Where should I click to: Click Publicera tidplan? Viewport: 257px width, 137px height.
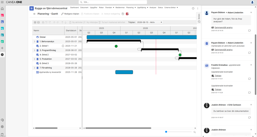(x=90, y=14)
